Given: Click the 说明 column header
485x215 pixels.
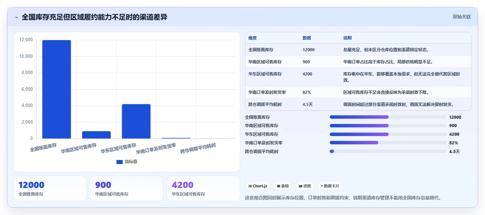Looking at the screenshot, I should click(x=347, y=38).
